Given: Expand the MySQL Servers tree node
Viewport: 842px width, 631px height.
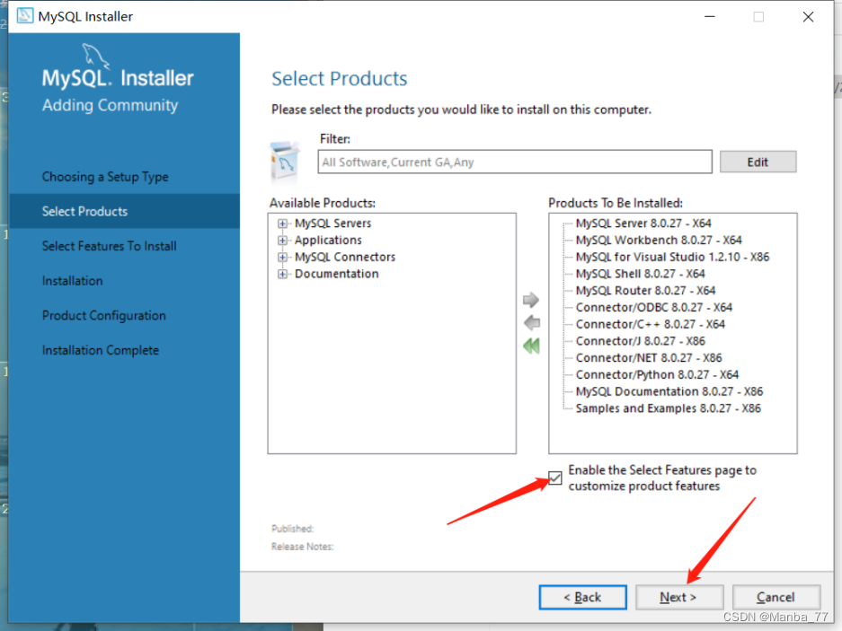Looking at the screenshot, I should tap(282, 223).
